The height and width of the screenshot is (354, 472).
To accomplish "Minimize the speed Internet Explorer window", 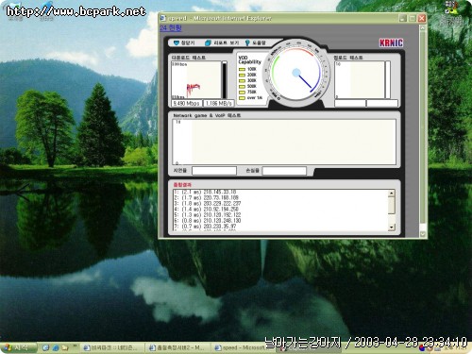I will click(403, 18).
